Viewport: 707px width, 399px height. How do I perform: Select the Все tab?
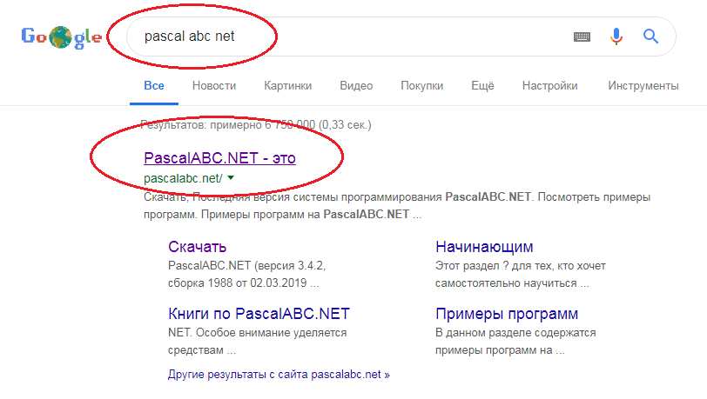point(154,85)
